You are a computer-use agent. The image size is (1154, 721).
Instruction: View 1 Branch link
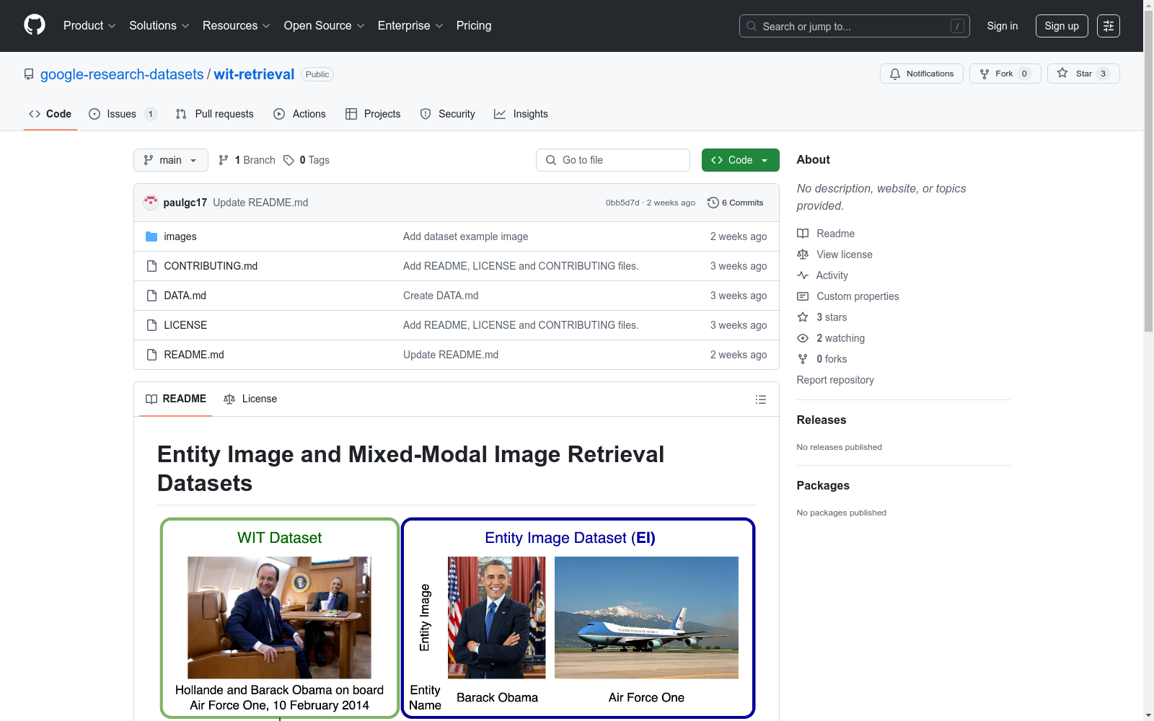[247, 160]
